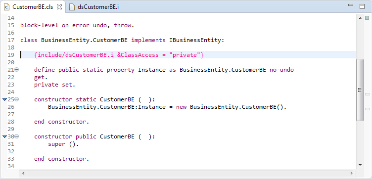Close the CustomerBE.cls tab
Screen dimensions: 372x179
[x=59, y=7]
